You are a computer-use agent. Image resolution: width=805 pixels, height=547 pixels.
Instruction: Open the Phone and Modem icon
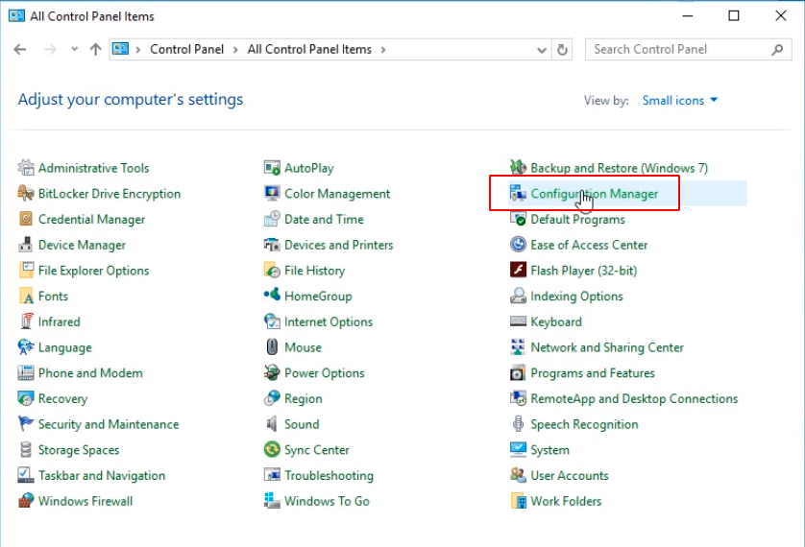tap(26, 372)
